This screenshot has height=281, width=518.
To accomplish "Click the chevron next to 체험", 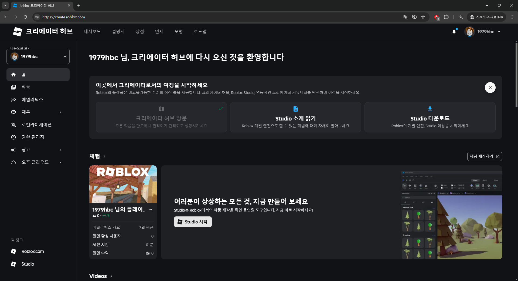I will click(x=104, y=156).
